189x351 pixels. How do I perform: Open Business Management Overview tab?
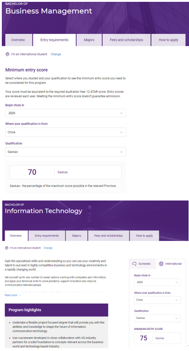[18, 40]
